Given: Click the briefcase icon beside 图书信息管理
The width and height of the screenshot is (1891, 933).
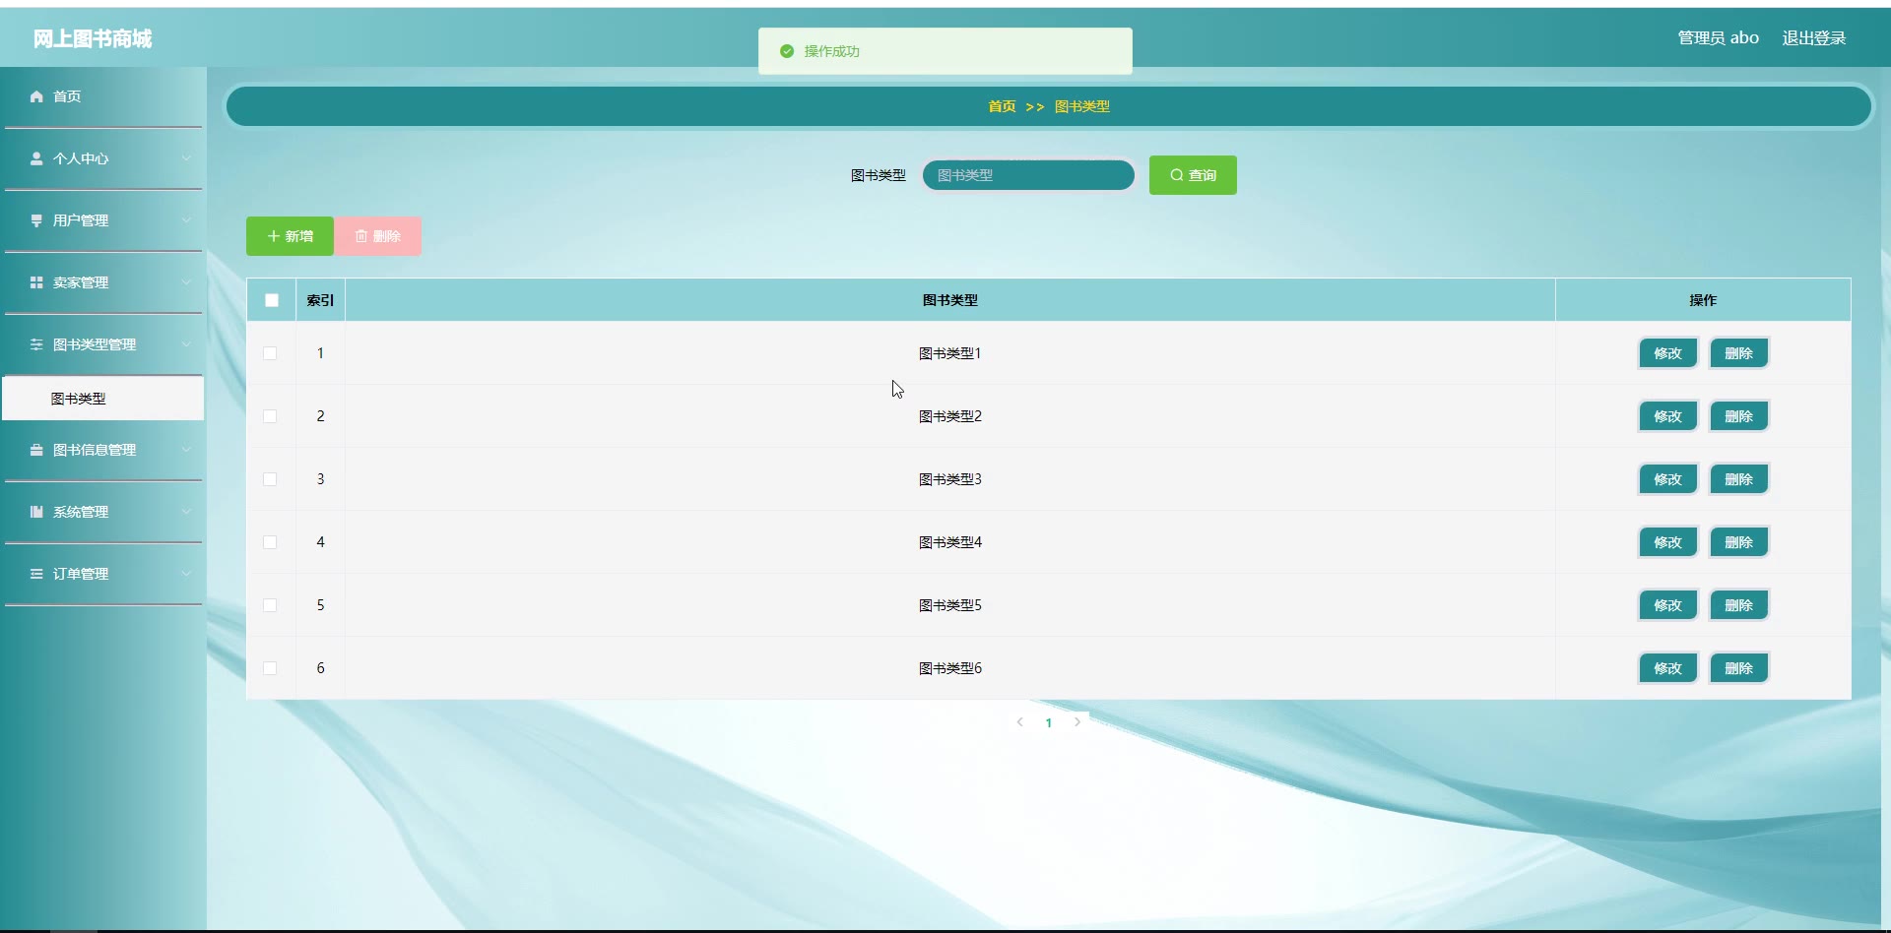Looking at the screenshot, I should [36, 450].
